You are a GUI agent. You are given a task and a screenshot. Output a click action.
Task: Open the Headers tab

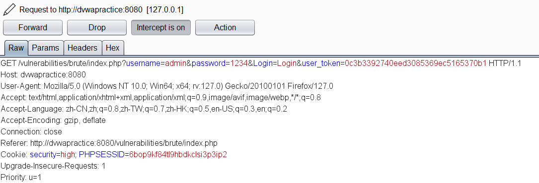pyautogui.click(x=83, y=48)
